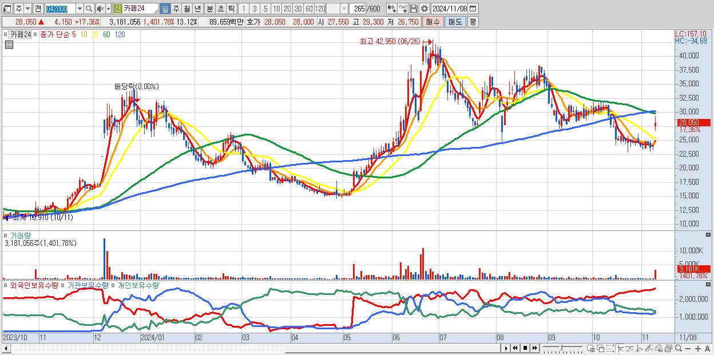The width and height of the screenshot is (714, 355).
Task: Click the dotted range selection chart icon
Action: (610, 349)
